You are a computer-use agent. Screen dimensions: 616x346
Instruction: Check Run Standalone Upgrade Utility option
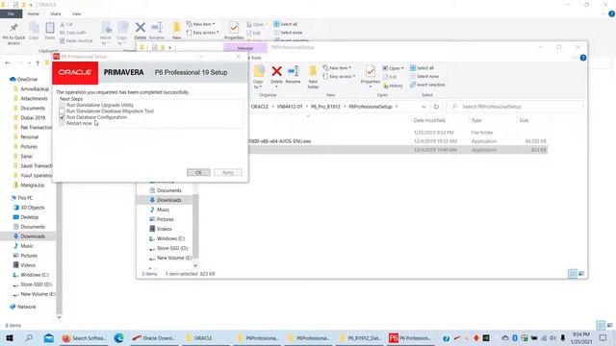62,105
